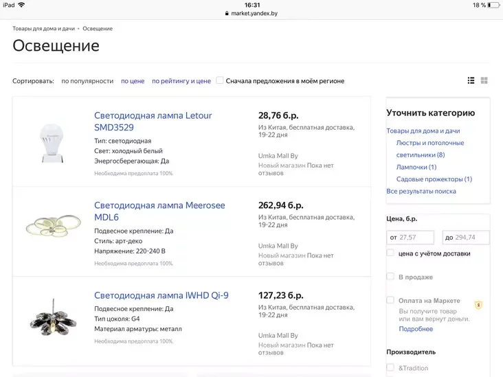Tap the shield icon beside Оплата на Маркете
The image size is (503, 377).
(x=478, y=304)
